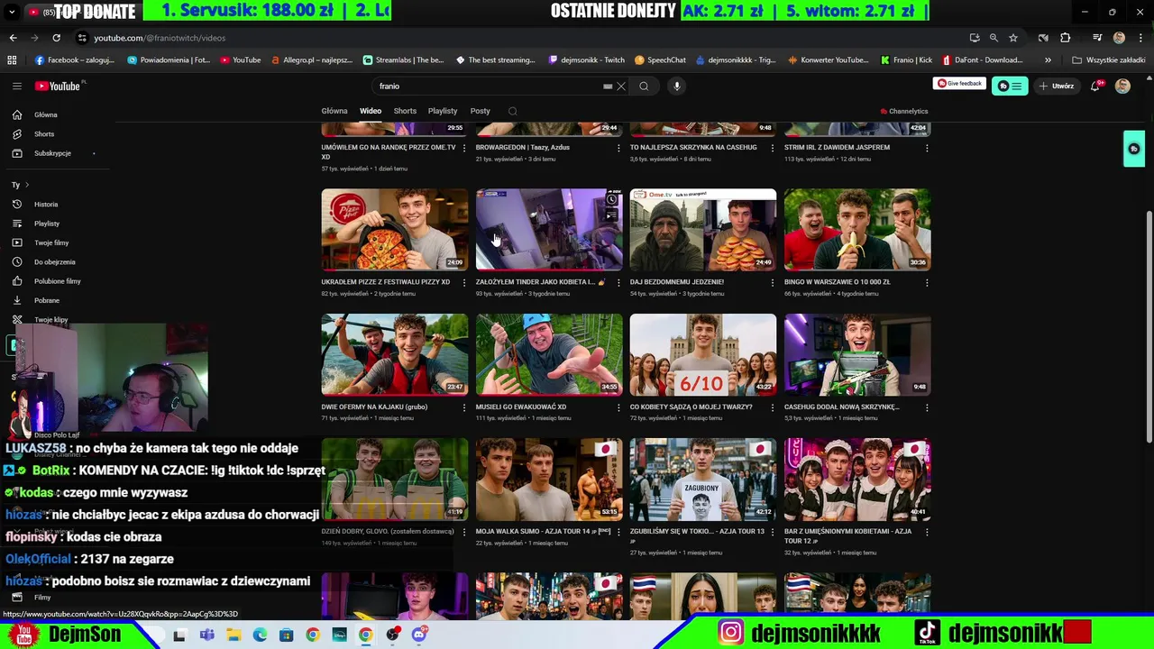Open the Franio | Kick bookmark
This screenshot has height=649, width=1154.
click(906, 60)
